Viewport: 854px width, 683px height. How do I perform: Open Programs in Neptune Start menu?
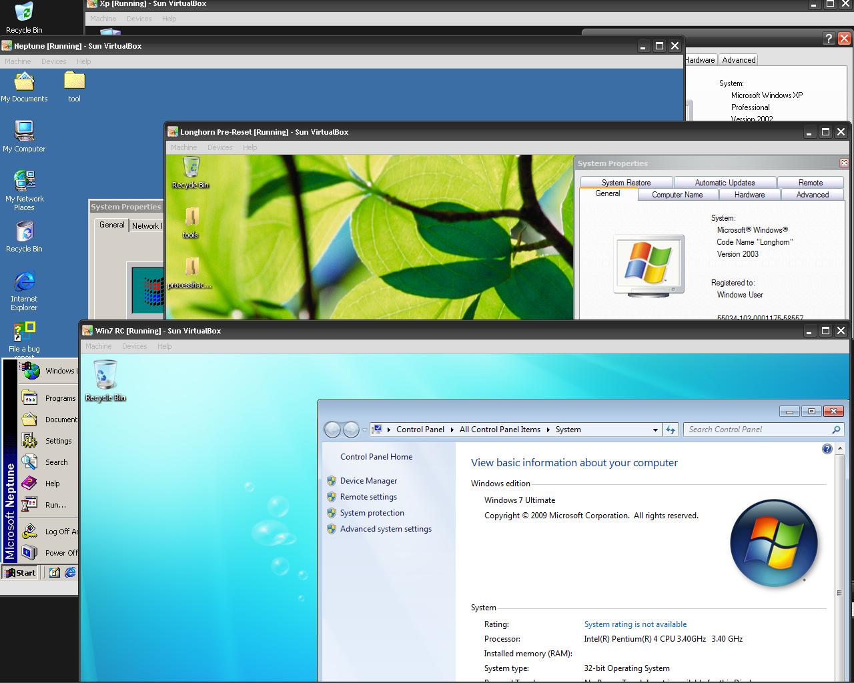pyautogui.click(x=49, y=398)
